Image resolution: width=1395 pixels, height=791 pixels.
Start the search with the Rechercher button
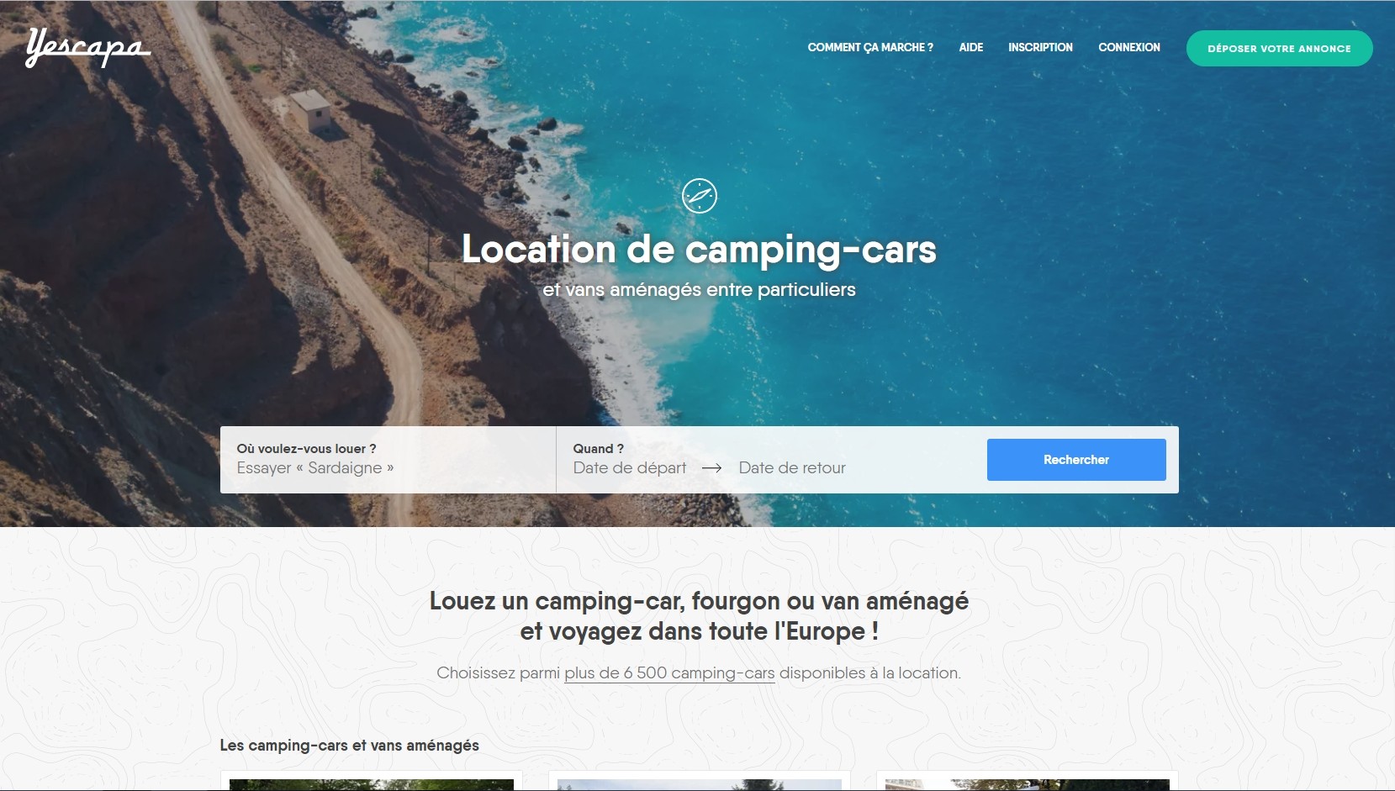1076,460
